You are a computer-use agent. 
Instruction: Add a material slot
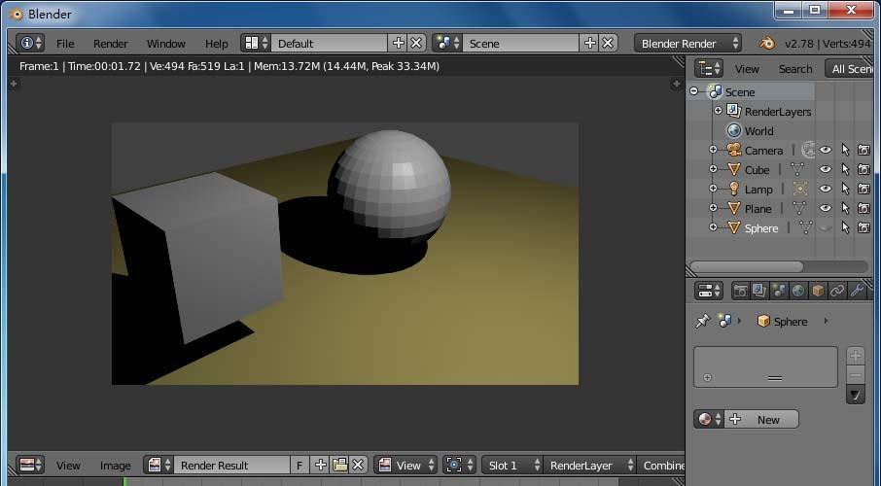coord(855,356)
